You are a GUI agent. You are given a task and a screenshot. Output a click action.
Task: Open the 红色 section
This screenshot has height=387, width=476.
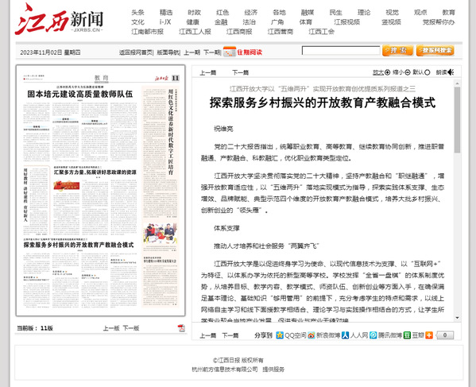[223, 13]
